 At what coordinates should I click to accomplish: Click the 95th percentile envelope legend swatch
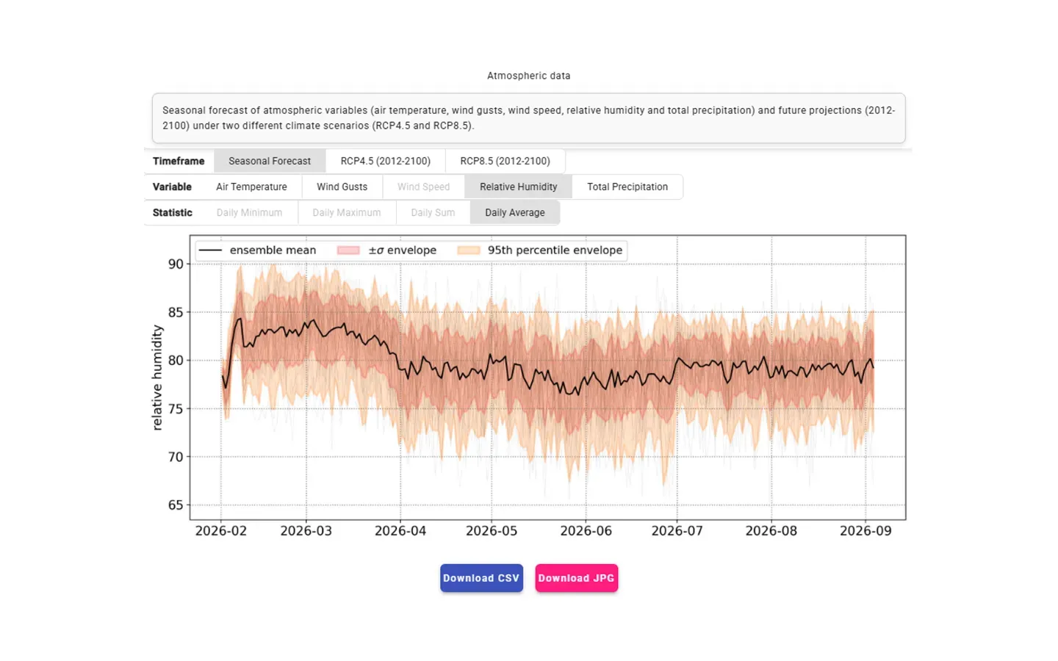click(469, 250)
